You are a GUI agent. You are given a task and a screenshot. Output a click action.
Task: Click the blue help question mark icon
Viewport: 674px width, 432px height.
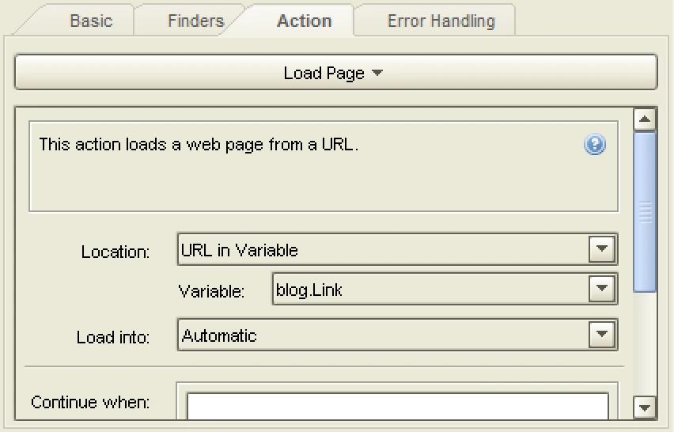595,145
